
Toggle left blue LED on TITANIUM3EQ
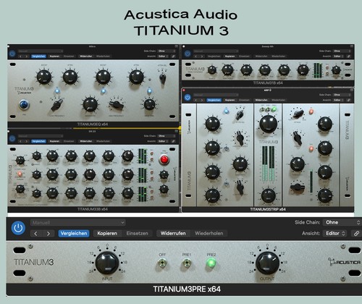[x=57, y=91]
